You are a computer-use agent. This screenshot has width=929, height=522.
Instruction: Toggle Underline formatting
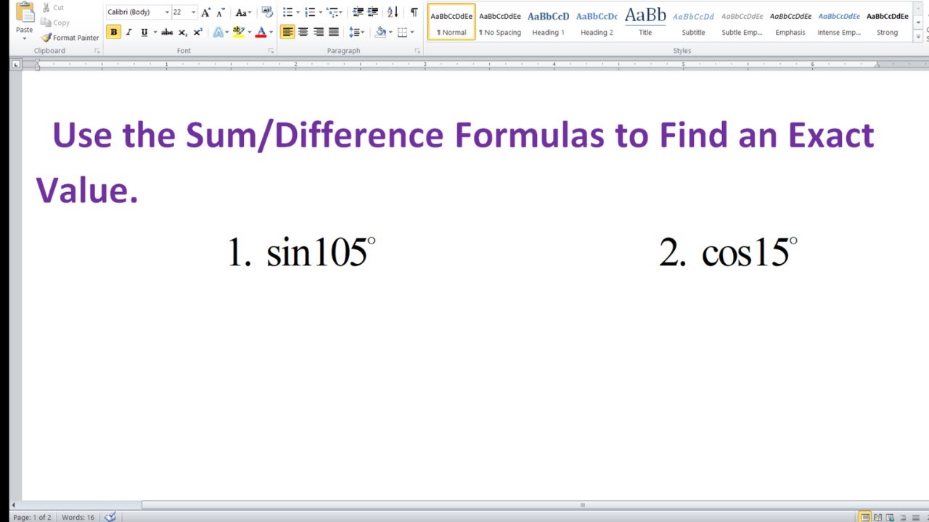point(144,32)
